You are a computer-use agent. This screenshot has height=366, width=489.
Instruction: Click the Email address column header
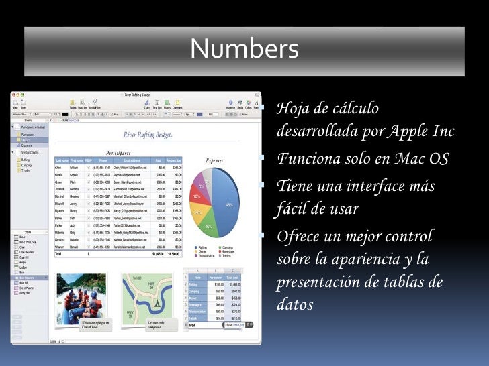tap(132, 160)
